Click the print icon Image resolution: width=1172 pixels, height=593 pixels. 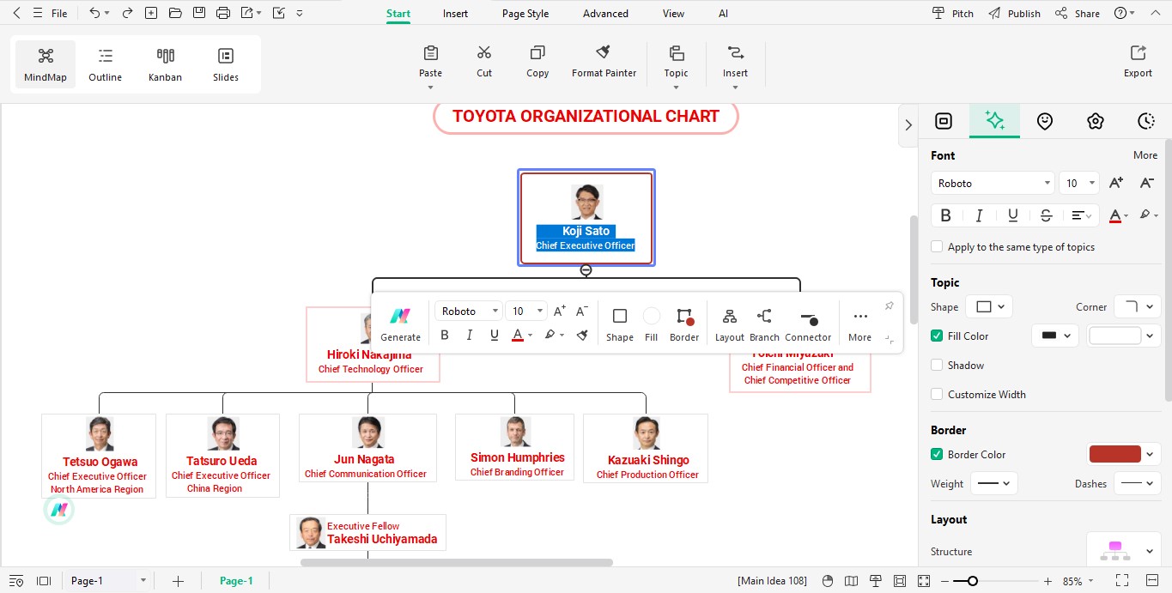[223, 13]
